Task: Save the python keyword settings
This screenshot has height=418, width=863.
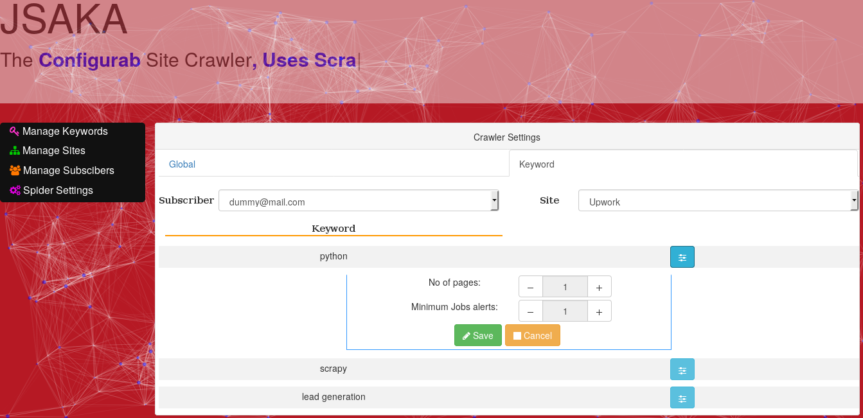Action: tap(478, 335)
